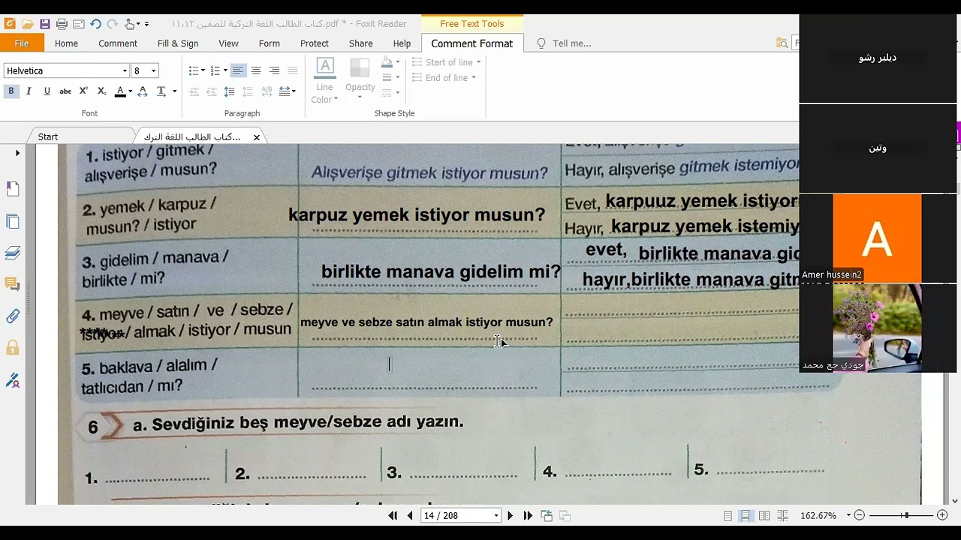Toggle Underline formatting
Image resolution: width=961 pixels, height=540 pixels.
point(47,91)
